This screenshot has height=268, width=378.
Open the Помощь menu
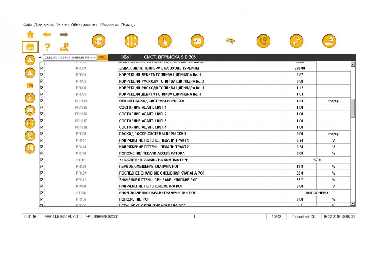click(128, 25)
